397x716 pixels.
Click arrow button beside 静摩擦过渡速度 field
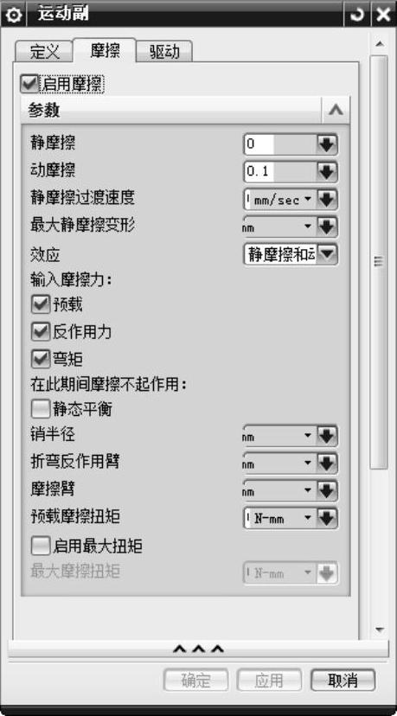pyautogui.click(x=327, y=200)
